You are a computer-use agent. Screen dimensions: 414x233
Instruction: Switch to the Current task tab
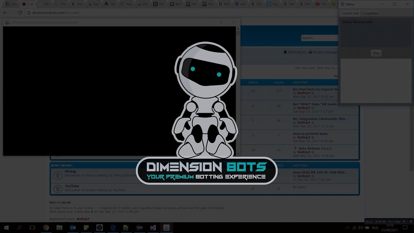pyautogui.click(x=350, y=13)
